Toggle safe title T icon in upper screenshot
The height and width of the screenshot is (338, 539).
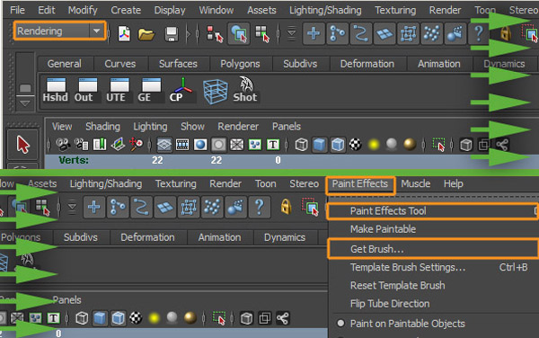[272, 145]
